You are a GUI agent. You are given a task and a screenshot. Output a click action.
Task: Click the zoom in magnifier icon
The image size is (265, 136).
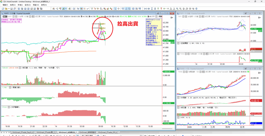click(x=177, y=9)
